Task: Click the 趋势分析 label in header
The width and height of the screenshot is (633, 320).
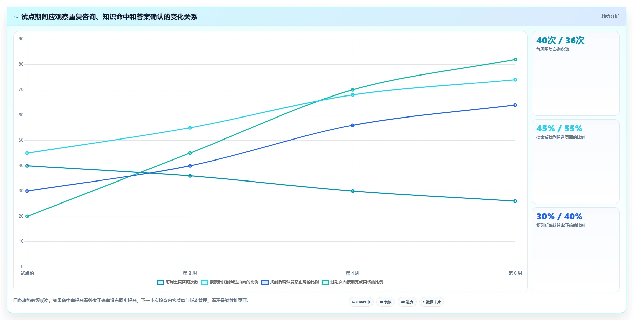Action: [610, 16]
